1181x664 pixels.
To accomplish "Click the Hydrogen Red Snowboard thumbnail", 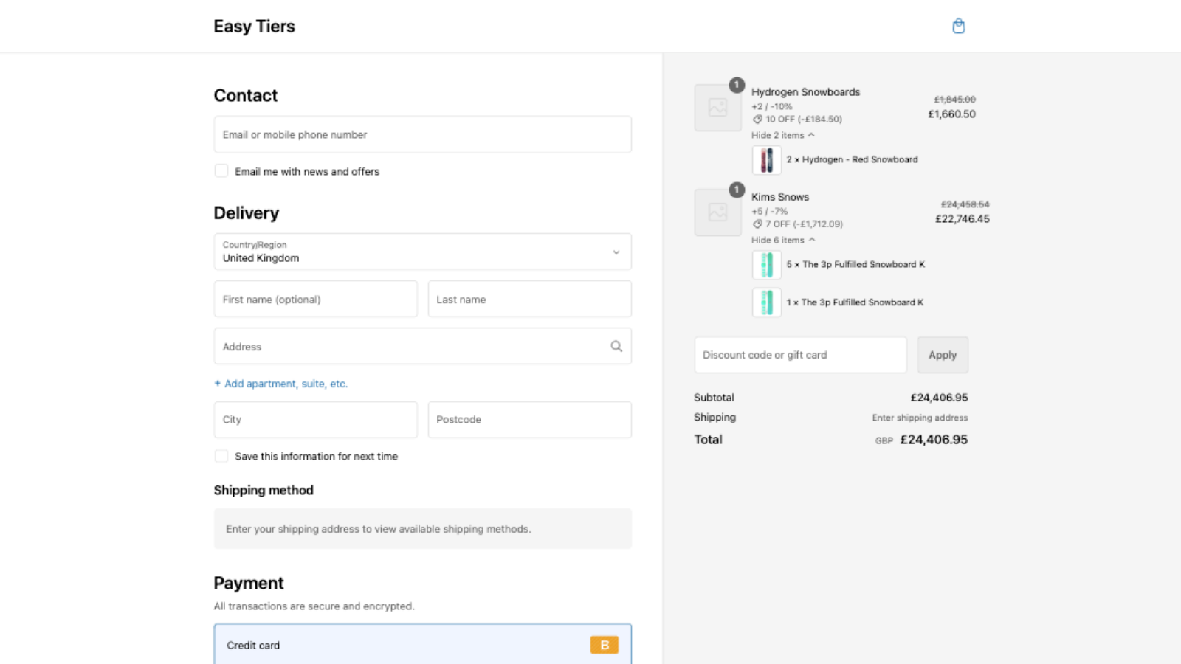I will pyautogui.click(x=765, y=159).
